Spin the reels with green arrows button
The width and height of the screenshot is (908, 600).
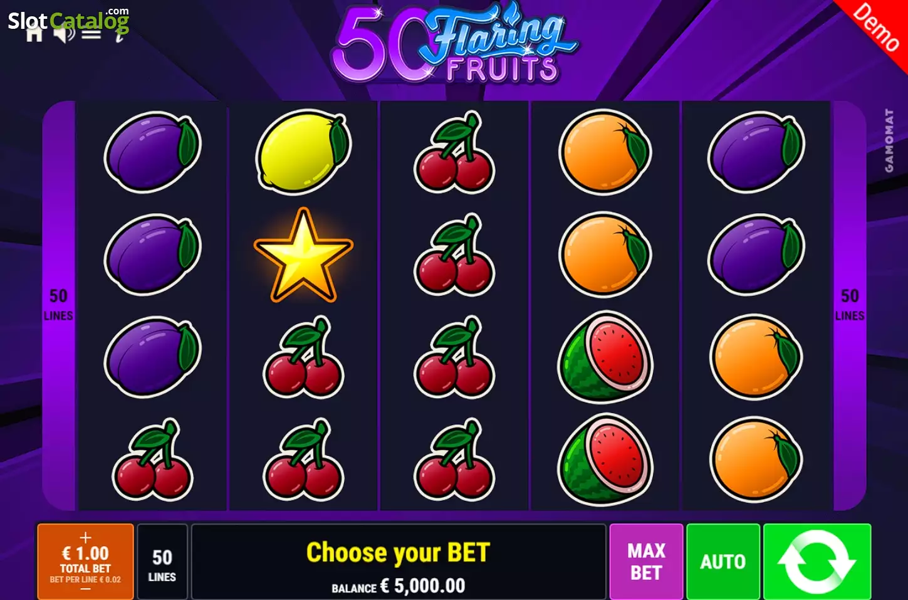[x=817, y=562]
